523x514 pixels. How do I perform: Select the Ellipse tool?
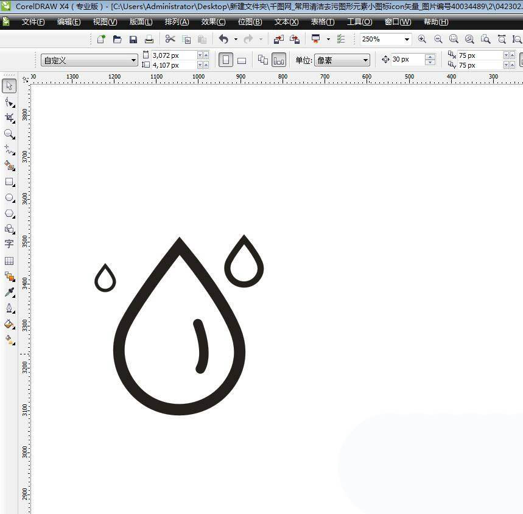(x=9, y=198)
